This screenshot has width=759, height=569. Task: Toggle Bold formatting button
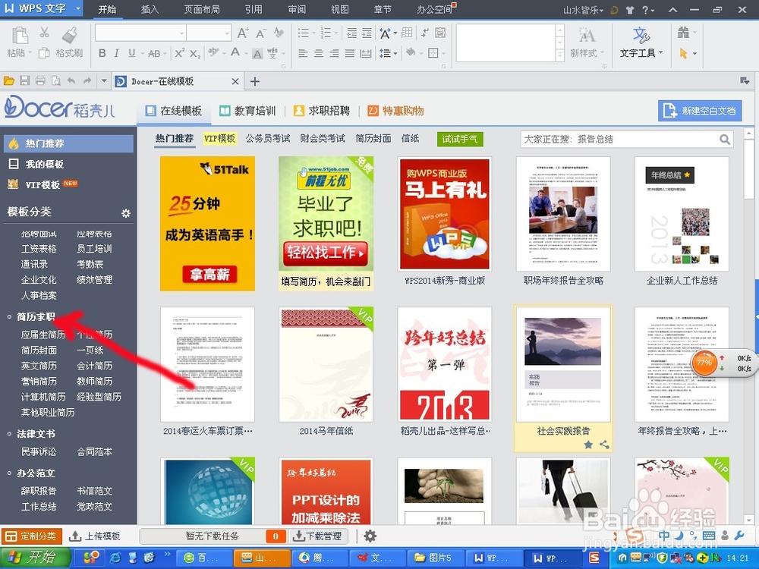click(x=102, y=53)
